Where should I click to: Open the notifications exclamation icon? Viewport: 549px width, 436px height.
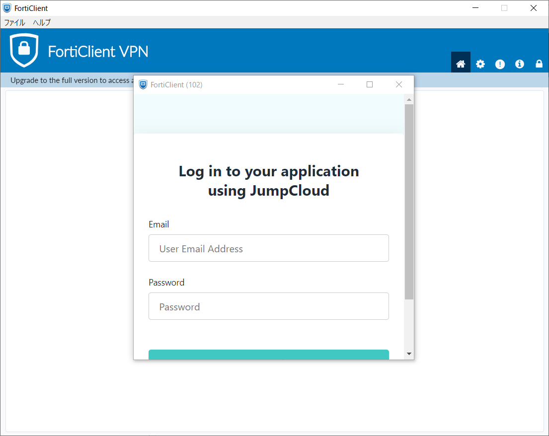500,64
